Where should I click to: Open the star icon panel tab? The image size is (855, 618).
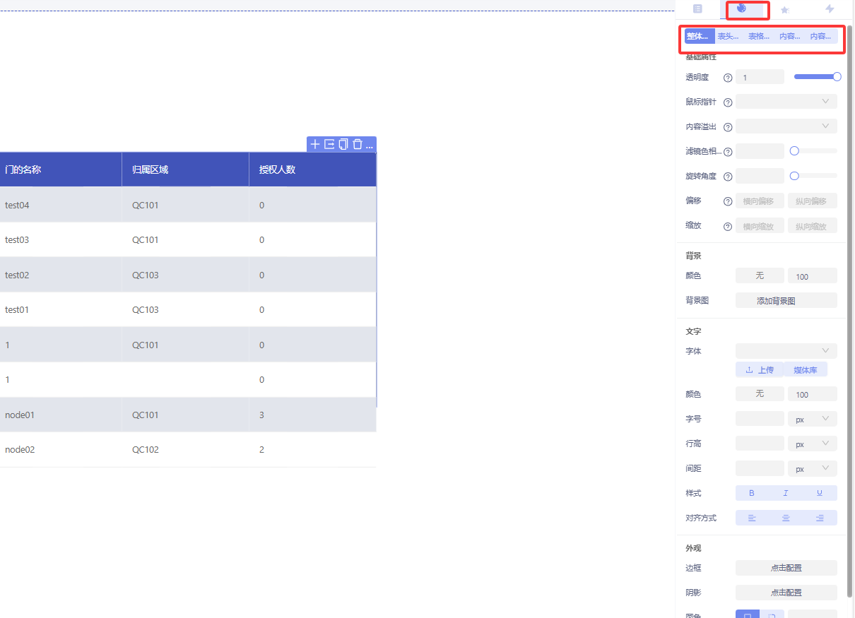pos(785,9)
